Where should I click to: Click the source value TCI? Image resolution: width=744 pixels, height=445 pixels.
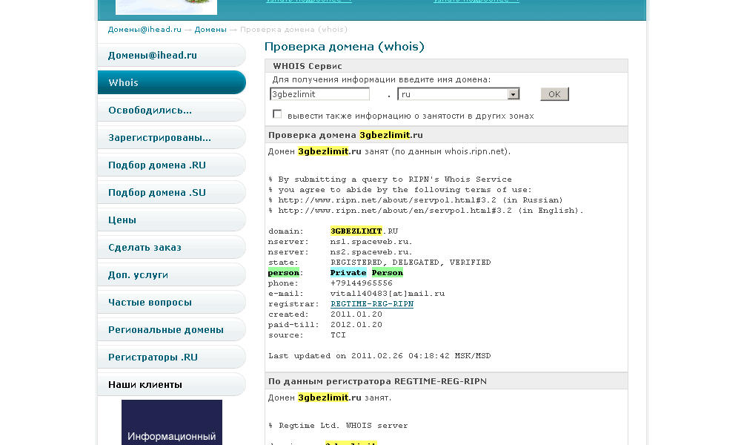coord(339,335)
